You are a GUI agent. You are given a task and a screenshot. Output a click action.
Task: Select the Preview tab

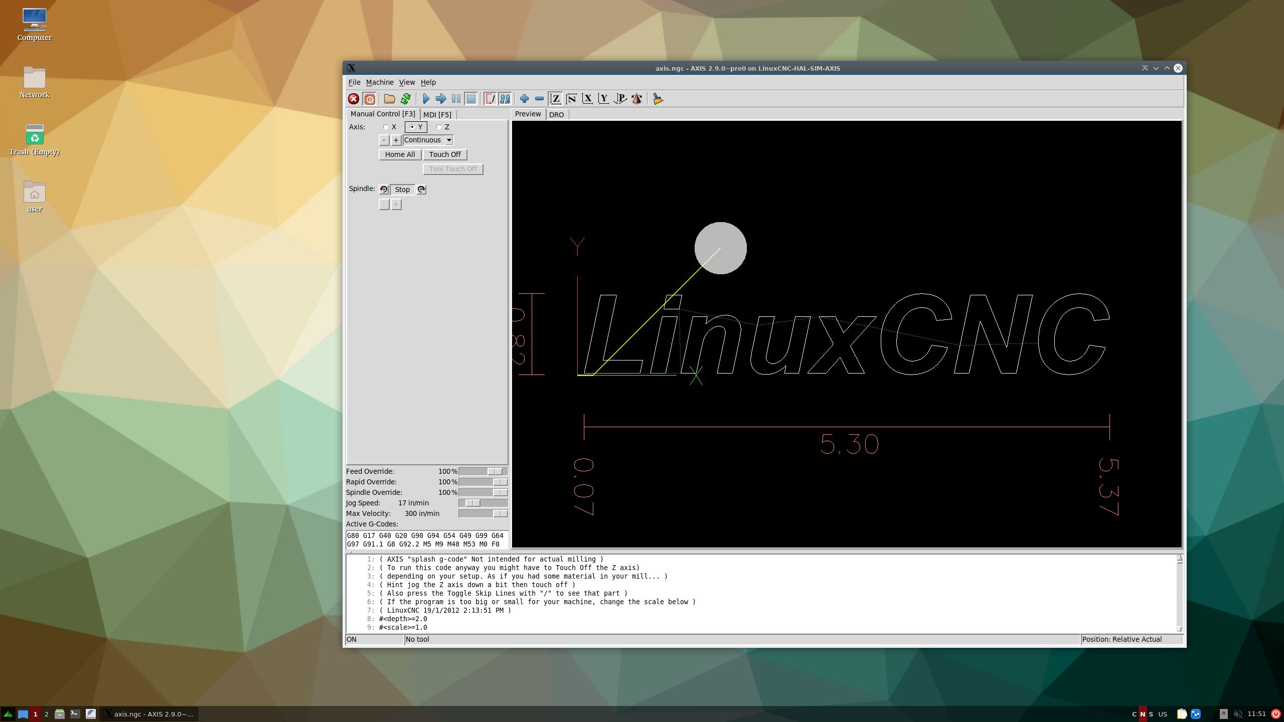pyautogui.click(x=528, y=114)
